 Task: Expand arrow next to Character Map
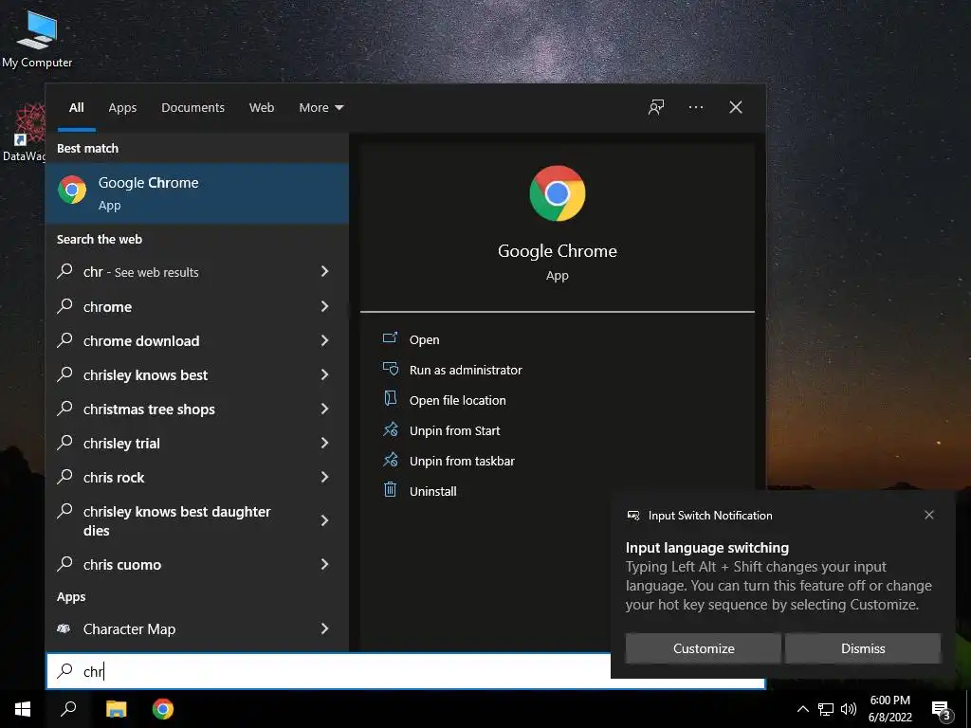tap(324, 628)
